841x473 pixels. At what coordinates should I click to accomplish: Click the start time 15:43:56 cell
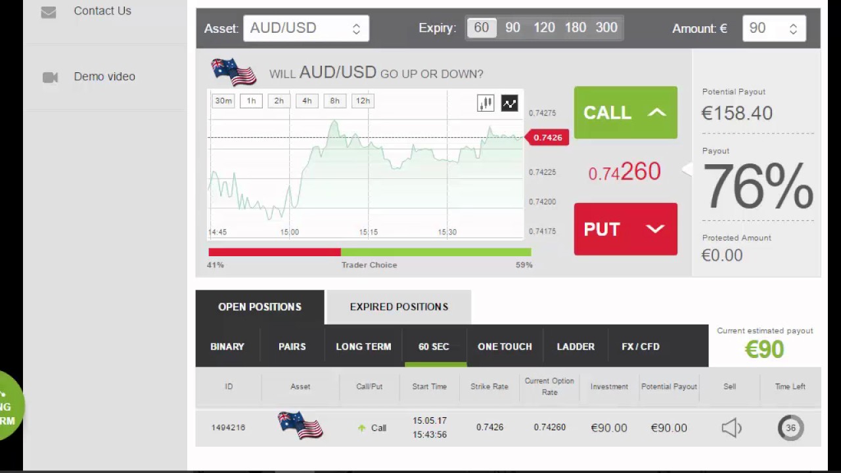tap(430, 435)
